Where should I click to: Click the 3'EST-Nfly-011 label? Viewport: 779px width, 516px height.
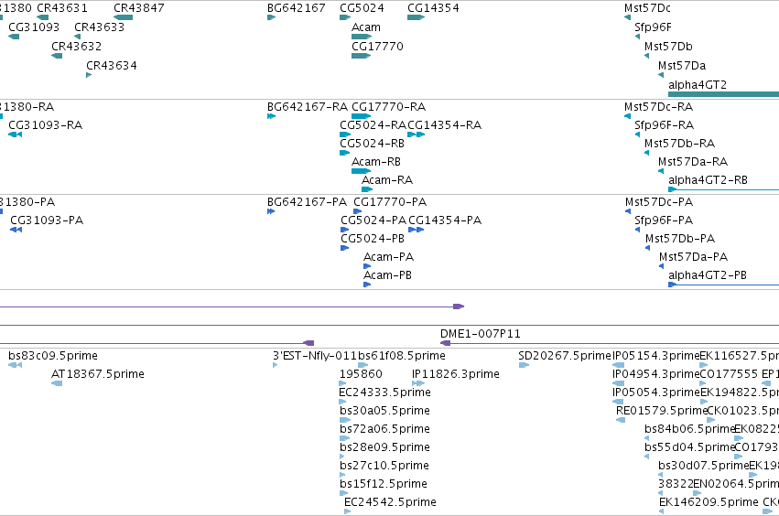pos(315,356)
